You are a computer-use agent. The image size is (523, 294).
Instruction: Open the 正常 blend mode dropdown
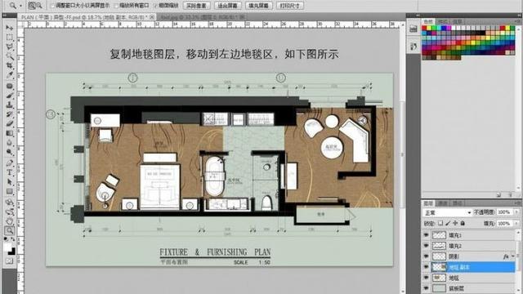point(448,212)
